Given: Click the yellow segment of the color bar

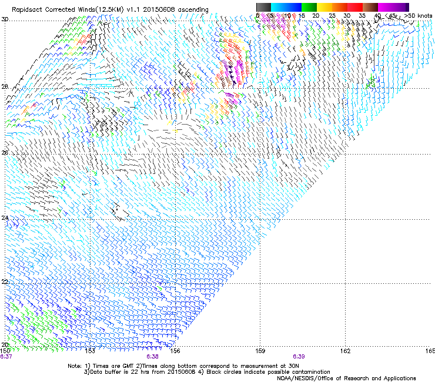Looking at the screenshot, I should tap(324, 7).
